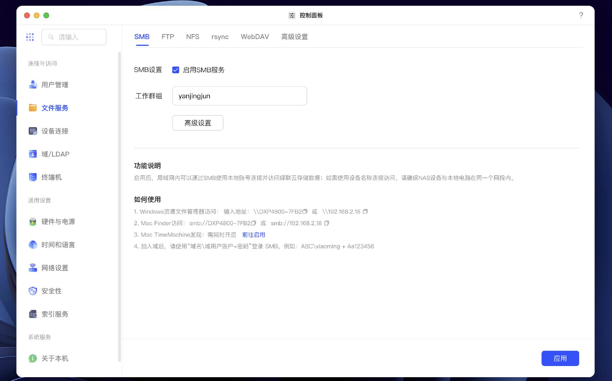
Task: Click the User Management (用户管理) icon
Action: point(33,85)
